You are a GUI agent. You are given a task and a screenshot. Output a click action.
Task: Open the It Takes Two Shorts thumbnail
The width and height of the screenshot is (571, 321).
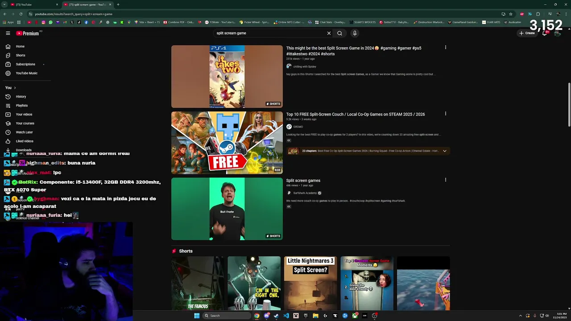click(x=227, y=77)
